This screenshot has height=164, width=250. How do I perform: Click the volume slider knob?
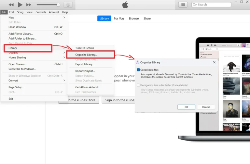coord(58,5)
